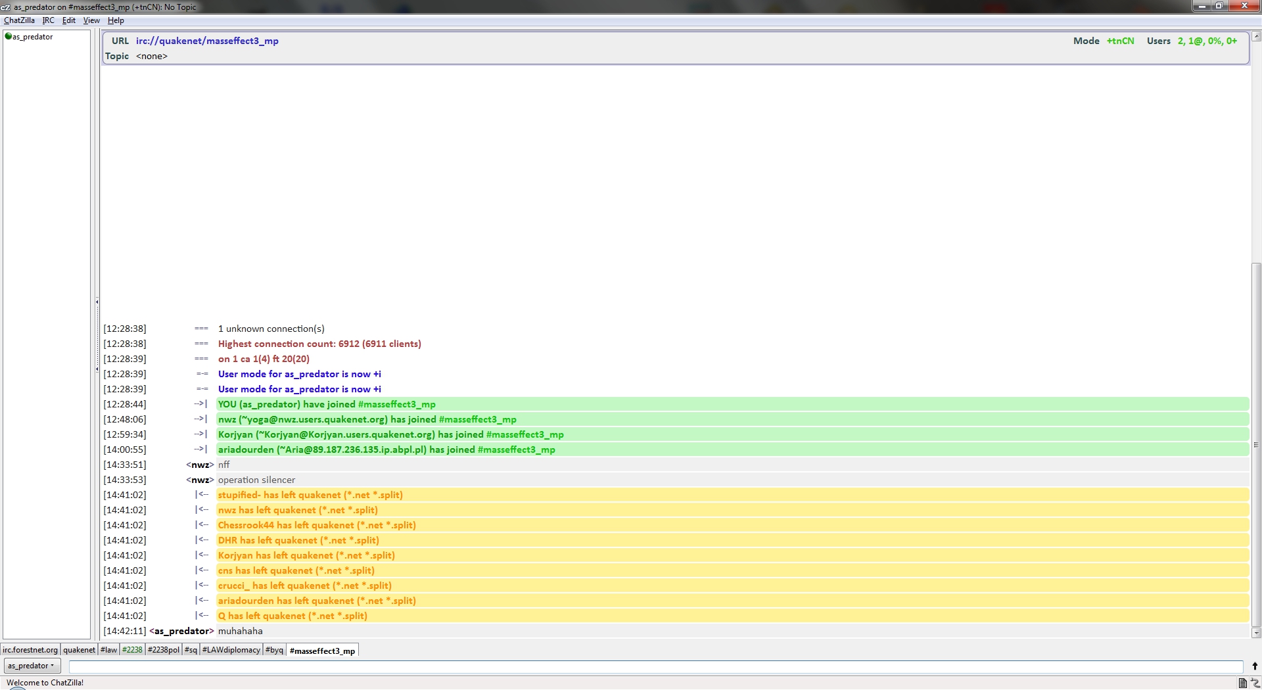The height and width of the screenshot is (690, 1262).
Task: Click the multiline input up-arrow icon
Action: point(1254,666)
